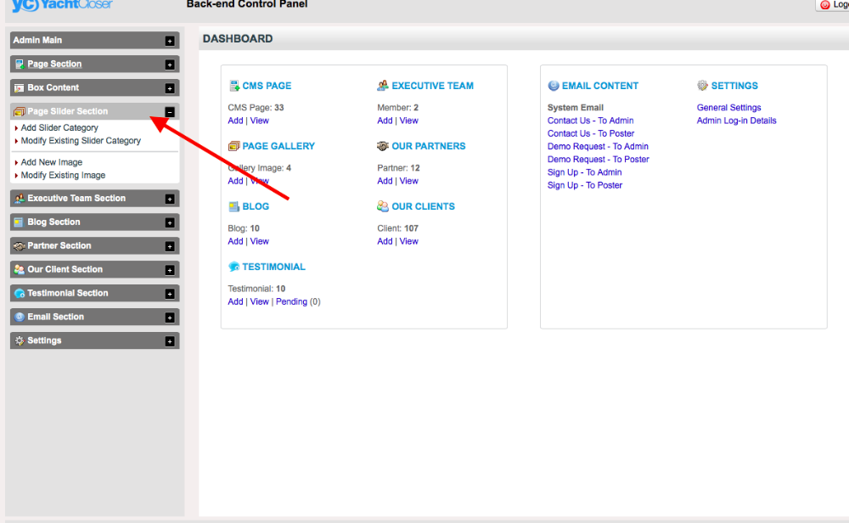Click the Blog Section sidebar icon
This screenshot has width=849, height=523.
coord(19,222)
